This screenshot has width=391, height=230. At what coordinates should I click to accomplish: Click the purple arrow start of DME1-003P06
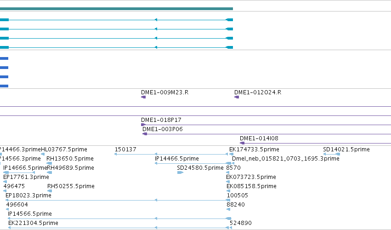pyautogui.click(x=145, y=134)
